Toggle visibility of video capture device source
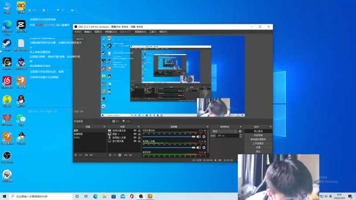Viewport: 356px width, 200px height. (135, 131)
